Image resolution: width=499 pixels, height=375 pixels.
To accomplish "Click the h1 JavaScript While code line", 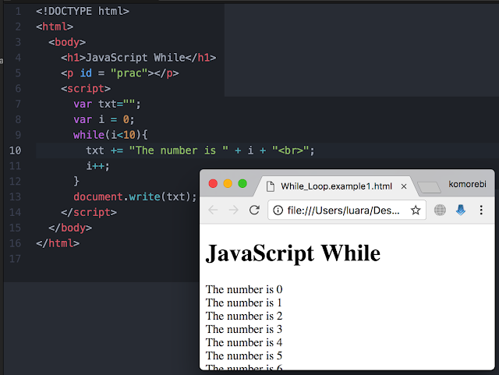I will pyautogui.click(x=139, y=58).
